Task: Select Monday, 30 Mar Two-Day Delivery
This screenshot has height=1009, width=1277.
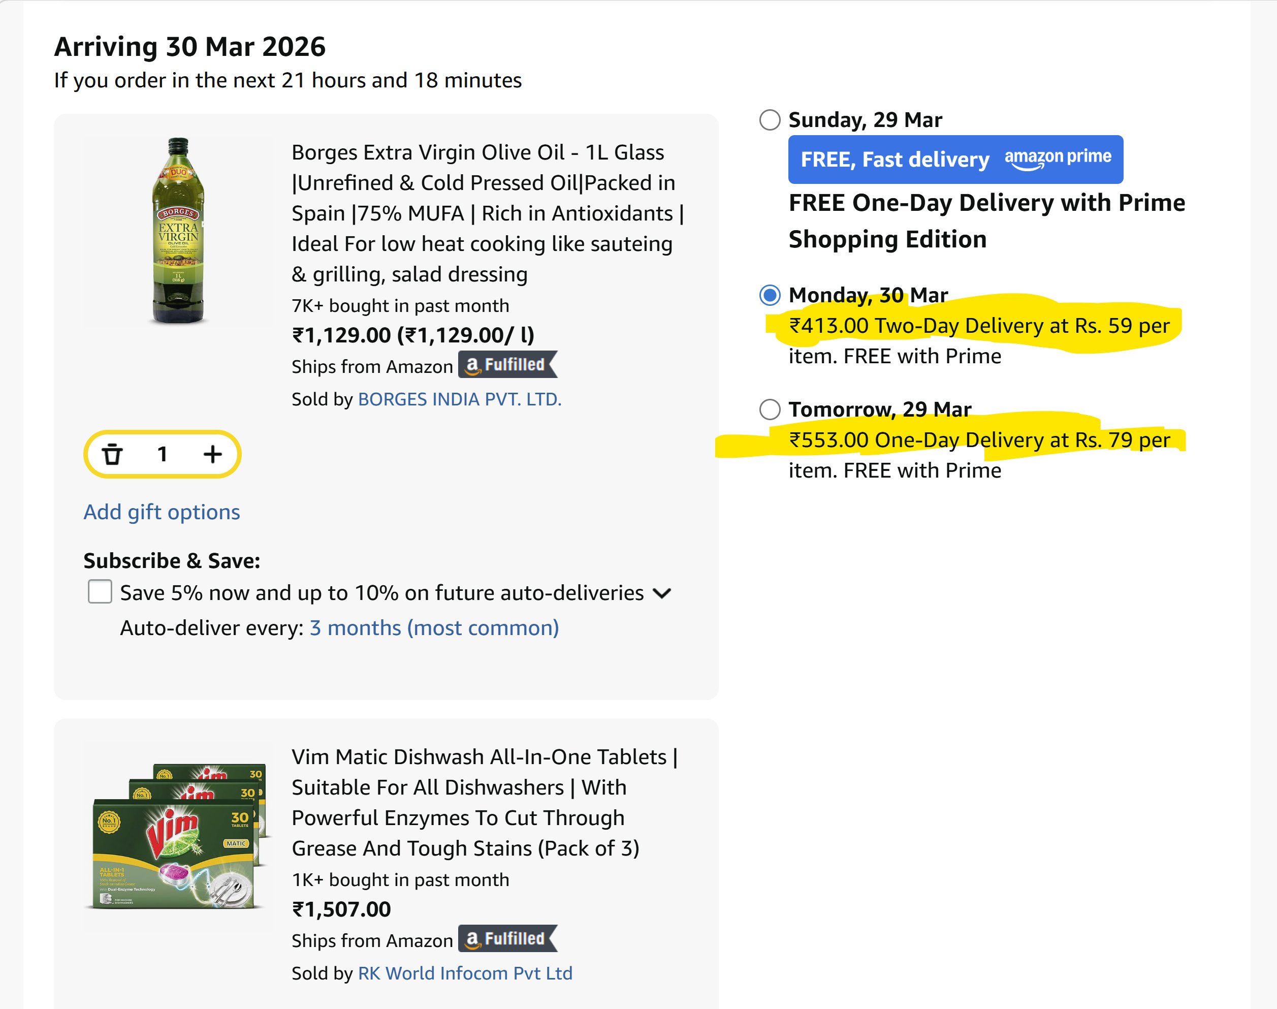Action: [x=770, y=295]
